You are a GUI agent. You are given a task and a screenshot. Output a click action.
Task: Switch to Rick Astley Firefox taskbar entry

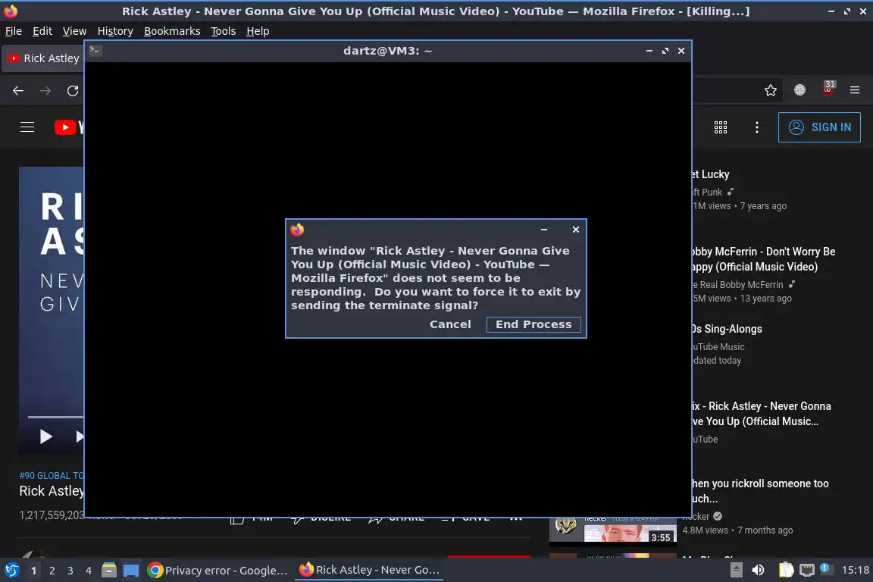coord(368,570)
